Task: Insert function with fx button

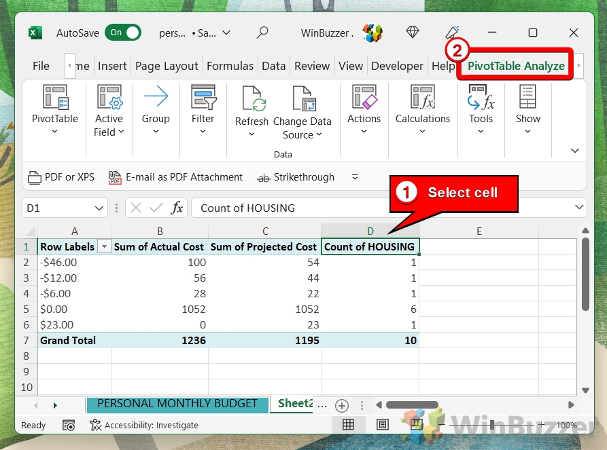Action: tap(177, 208)
